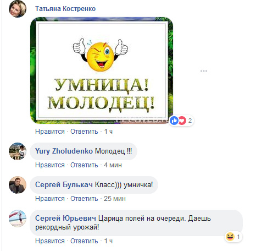Viewport: 256px width, 251px height.
Task: Open the Yury Zholudenko name link
Action: (64, 151)
